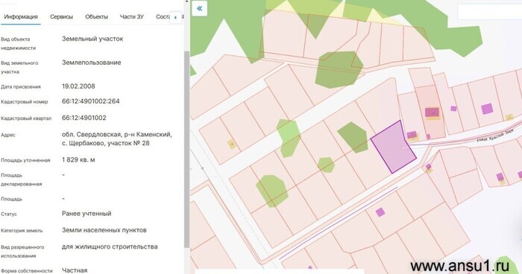Click the large dark green area at top center
The height and width of the screenshot is (274, 522).
[339, 69]
